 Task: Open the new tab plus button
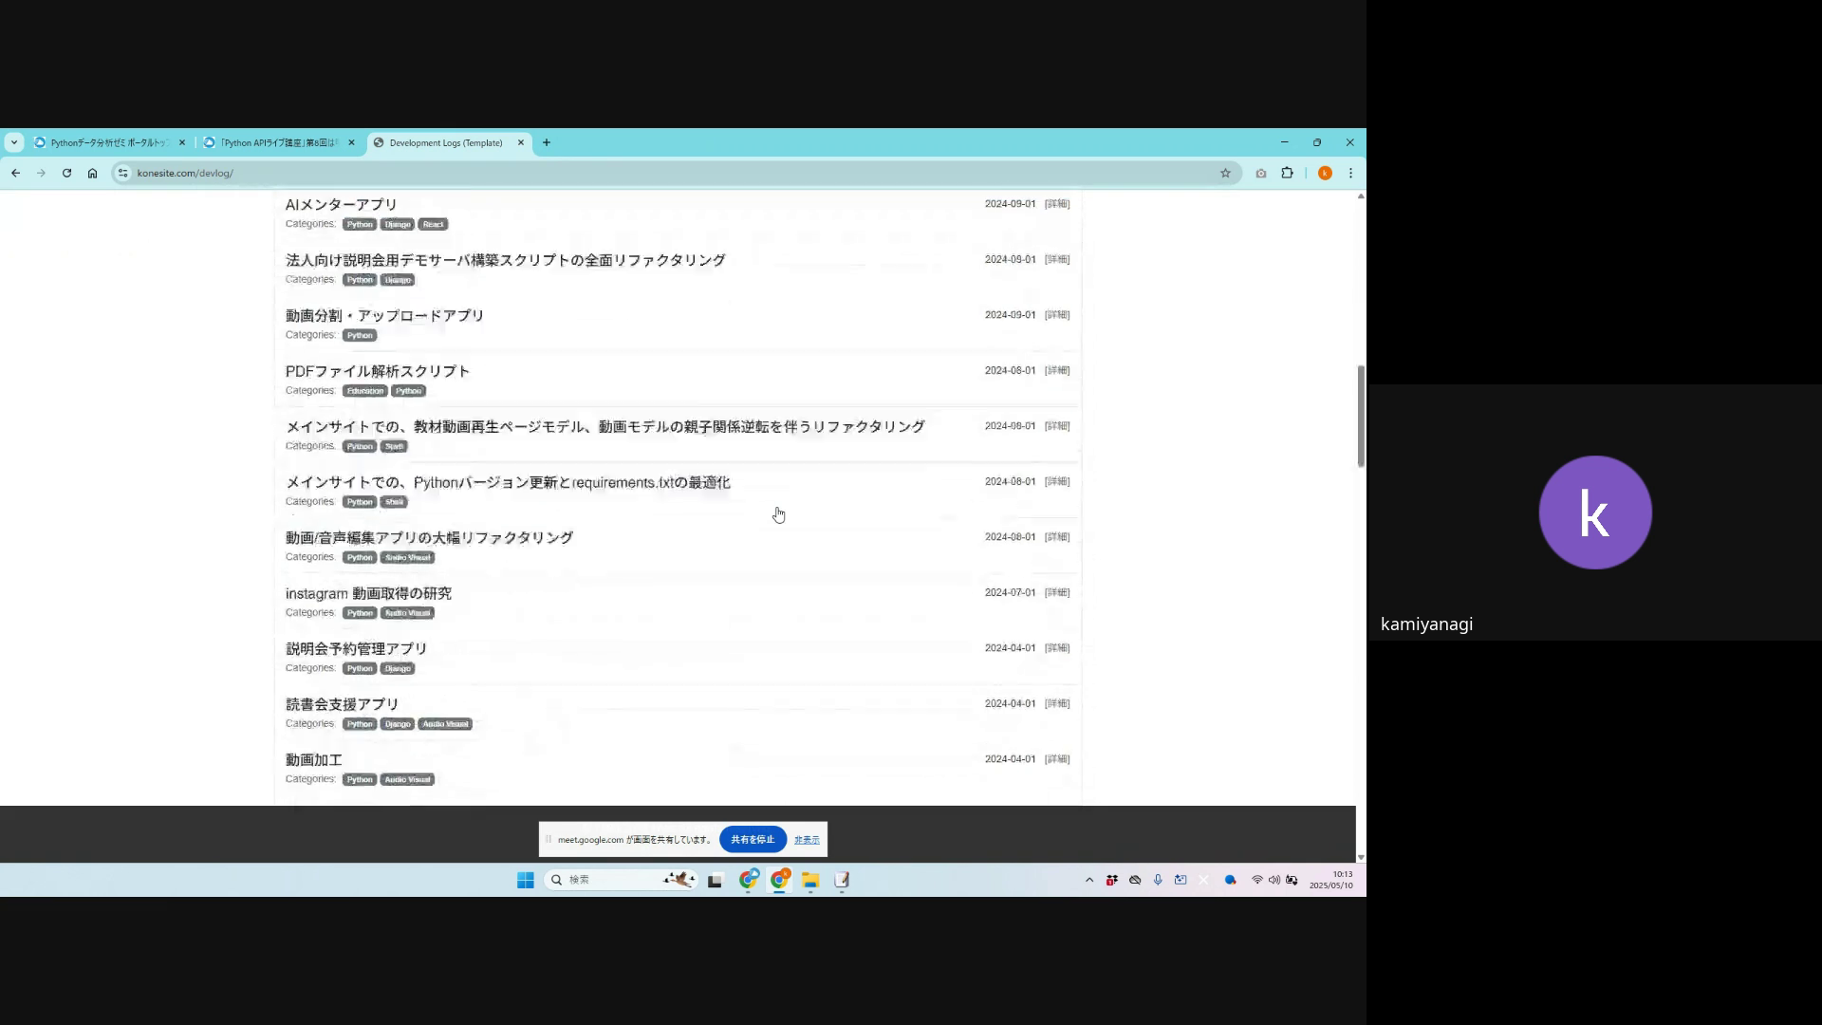click(546, 142)
